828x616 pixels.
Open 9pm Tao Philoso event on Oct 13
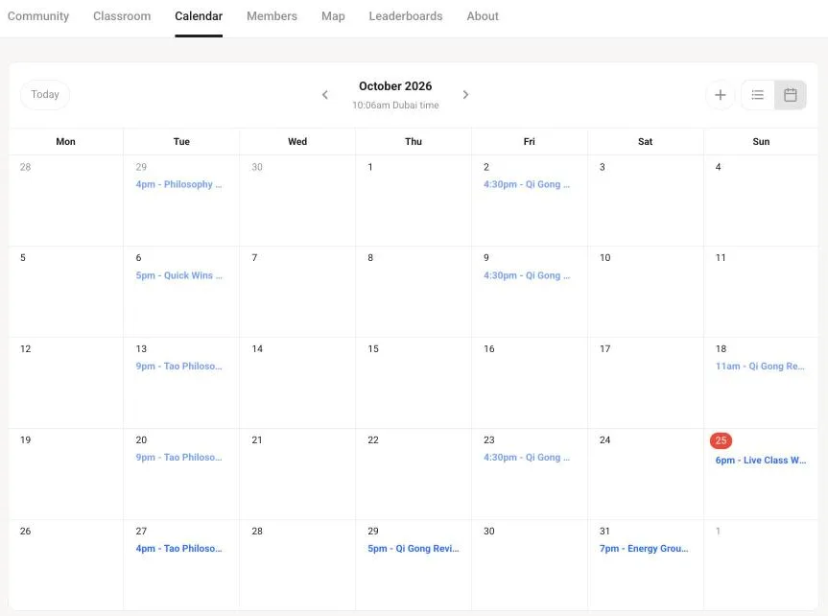tap(179, 367)
